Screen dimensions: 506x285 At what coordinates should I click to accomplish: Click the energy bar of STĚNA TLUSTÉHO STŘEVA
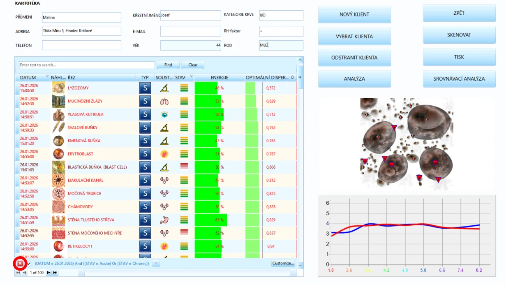[210, 220]
